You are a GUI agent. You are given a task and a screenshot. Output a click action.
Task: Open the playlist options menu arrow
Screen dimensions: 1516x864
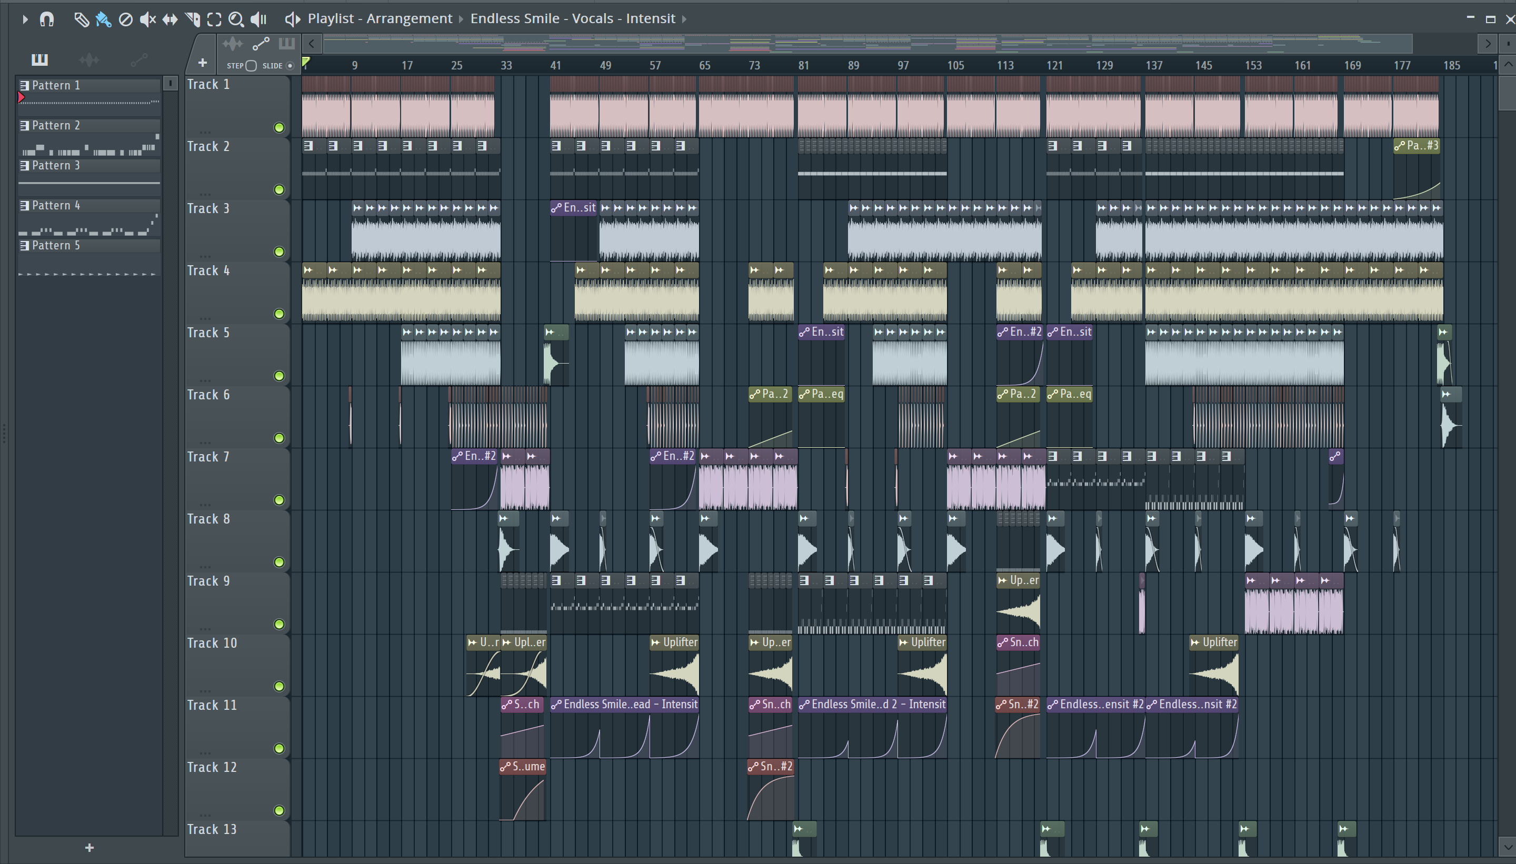click(24, 19)
